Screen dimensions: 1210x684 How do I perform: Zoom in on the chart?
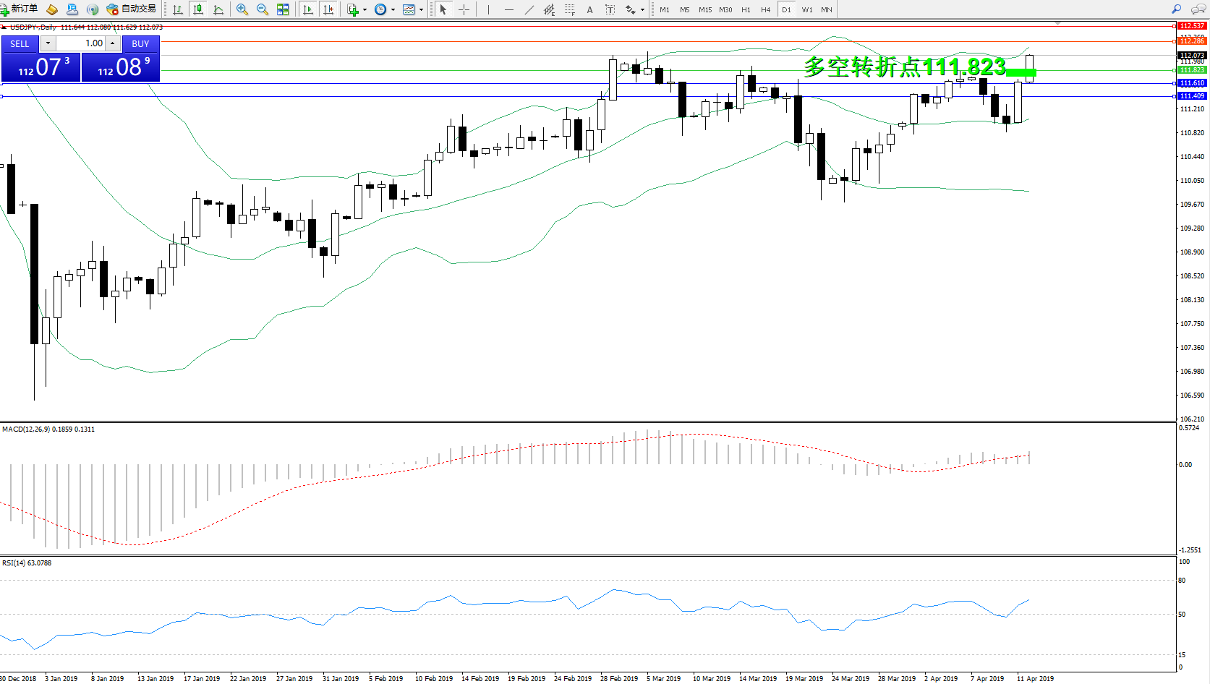pyautogui.click(x=242, y=9)
